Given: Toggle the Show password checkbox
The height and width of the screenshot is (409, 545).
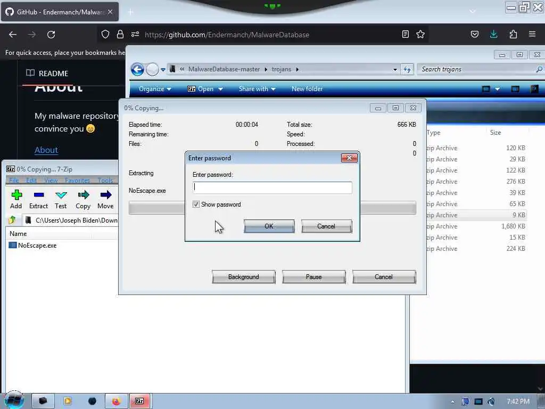Looking at the screenshot, I should click(x=196, y=204).
